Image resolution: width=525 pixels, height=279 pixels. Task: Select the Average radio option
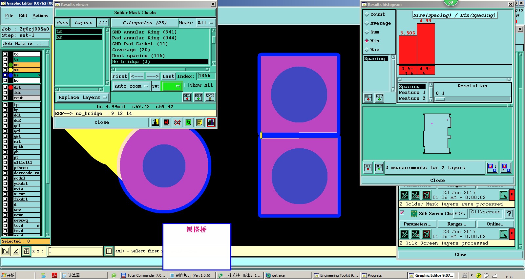point(378,23)
